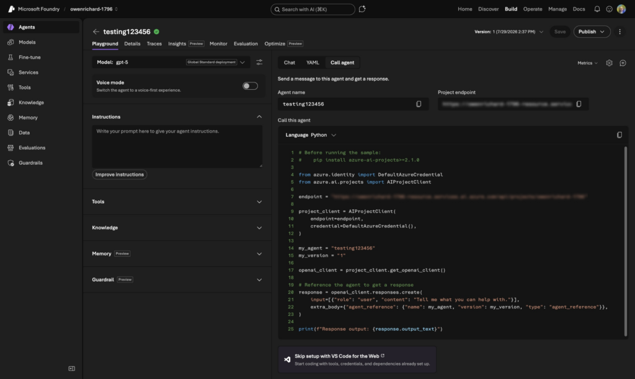This screenshot has width=635, height=379.
Task: Click the code panel vertical scrollbar
Action: 625,241
